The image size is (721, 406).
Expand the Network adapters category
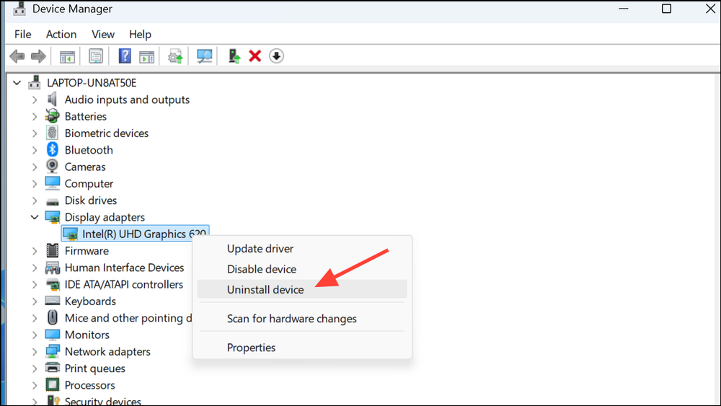pyautogui.click(x=35, y=352)
